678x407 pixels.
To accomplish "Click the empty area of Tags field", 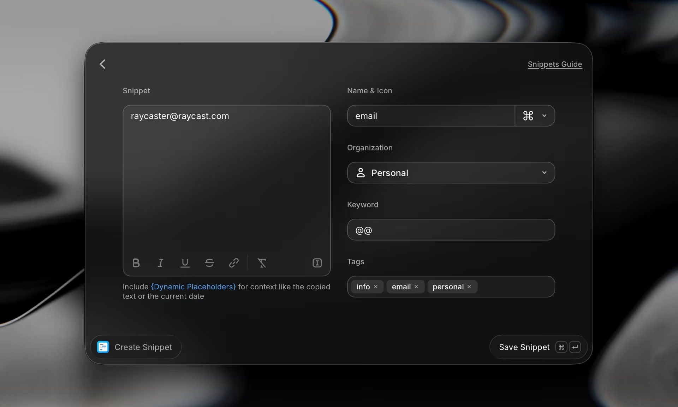I will click(516, 287).
